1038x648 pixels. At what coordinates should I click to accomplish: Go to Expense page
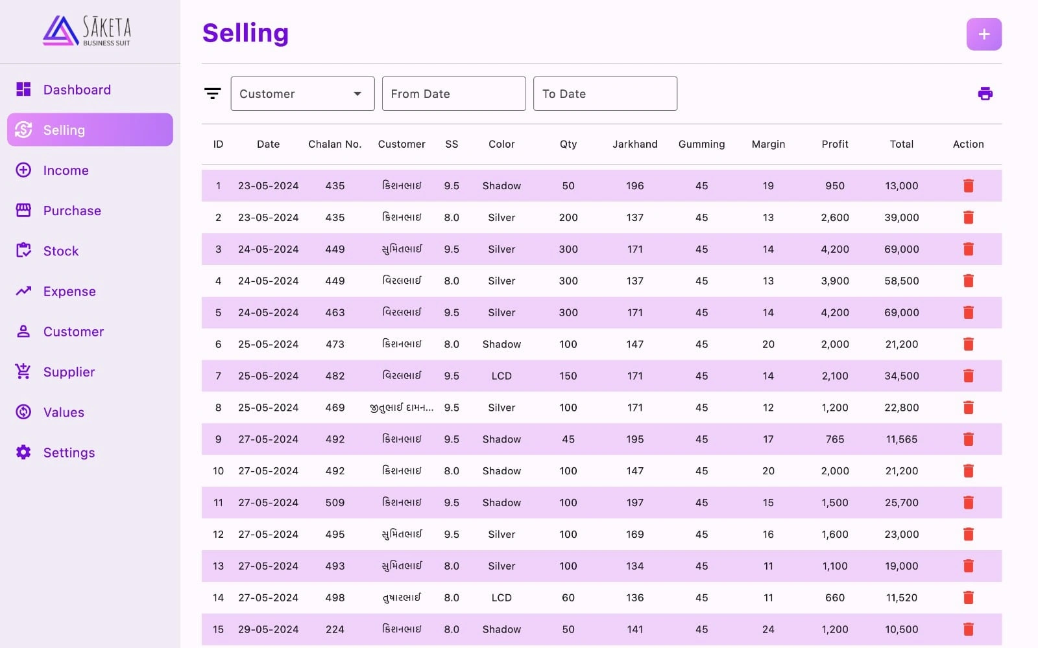(x=90, y=291)
